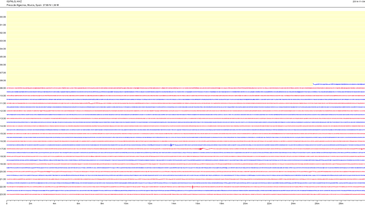Click the 2014-11-04 date label

coord(359,2)
